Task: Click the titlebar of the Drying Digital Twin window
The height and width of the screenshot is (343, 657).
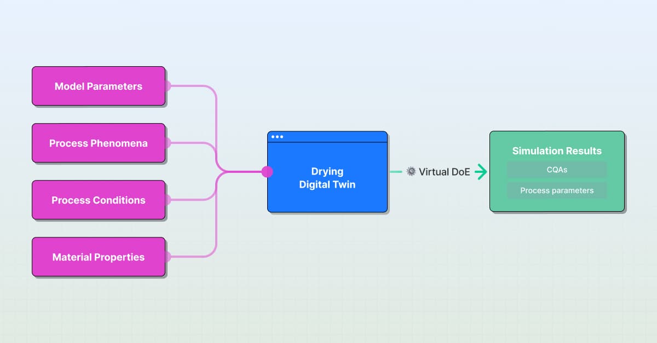Action: tap(327, 137)
